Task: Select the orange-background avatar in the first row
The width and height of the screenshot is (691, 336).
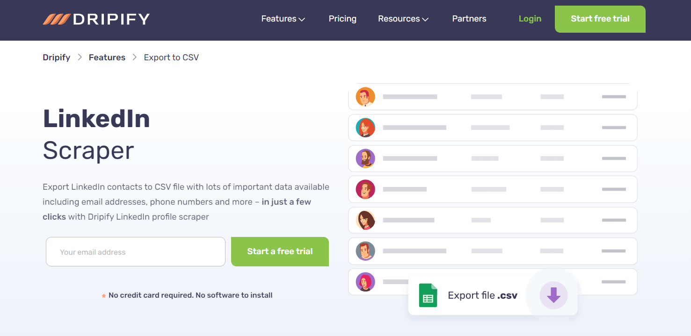Action: 365,97
